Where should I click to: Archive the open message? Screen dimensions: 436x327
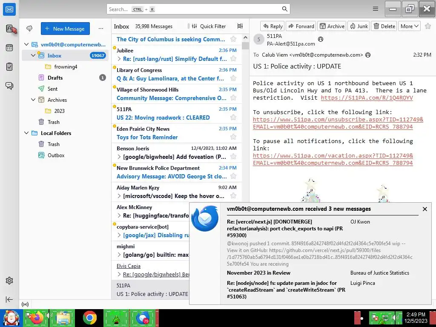[332, 26]
